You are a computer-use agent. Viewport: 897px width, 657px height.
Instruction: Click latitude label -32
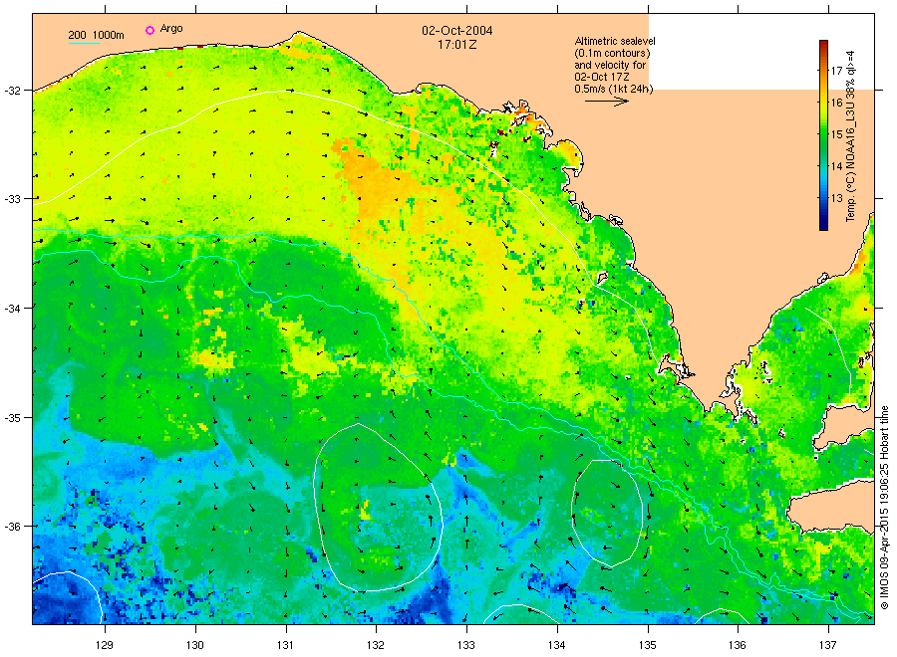coord(12,91)
